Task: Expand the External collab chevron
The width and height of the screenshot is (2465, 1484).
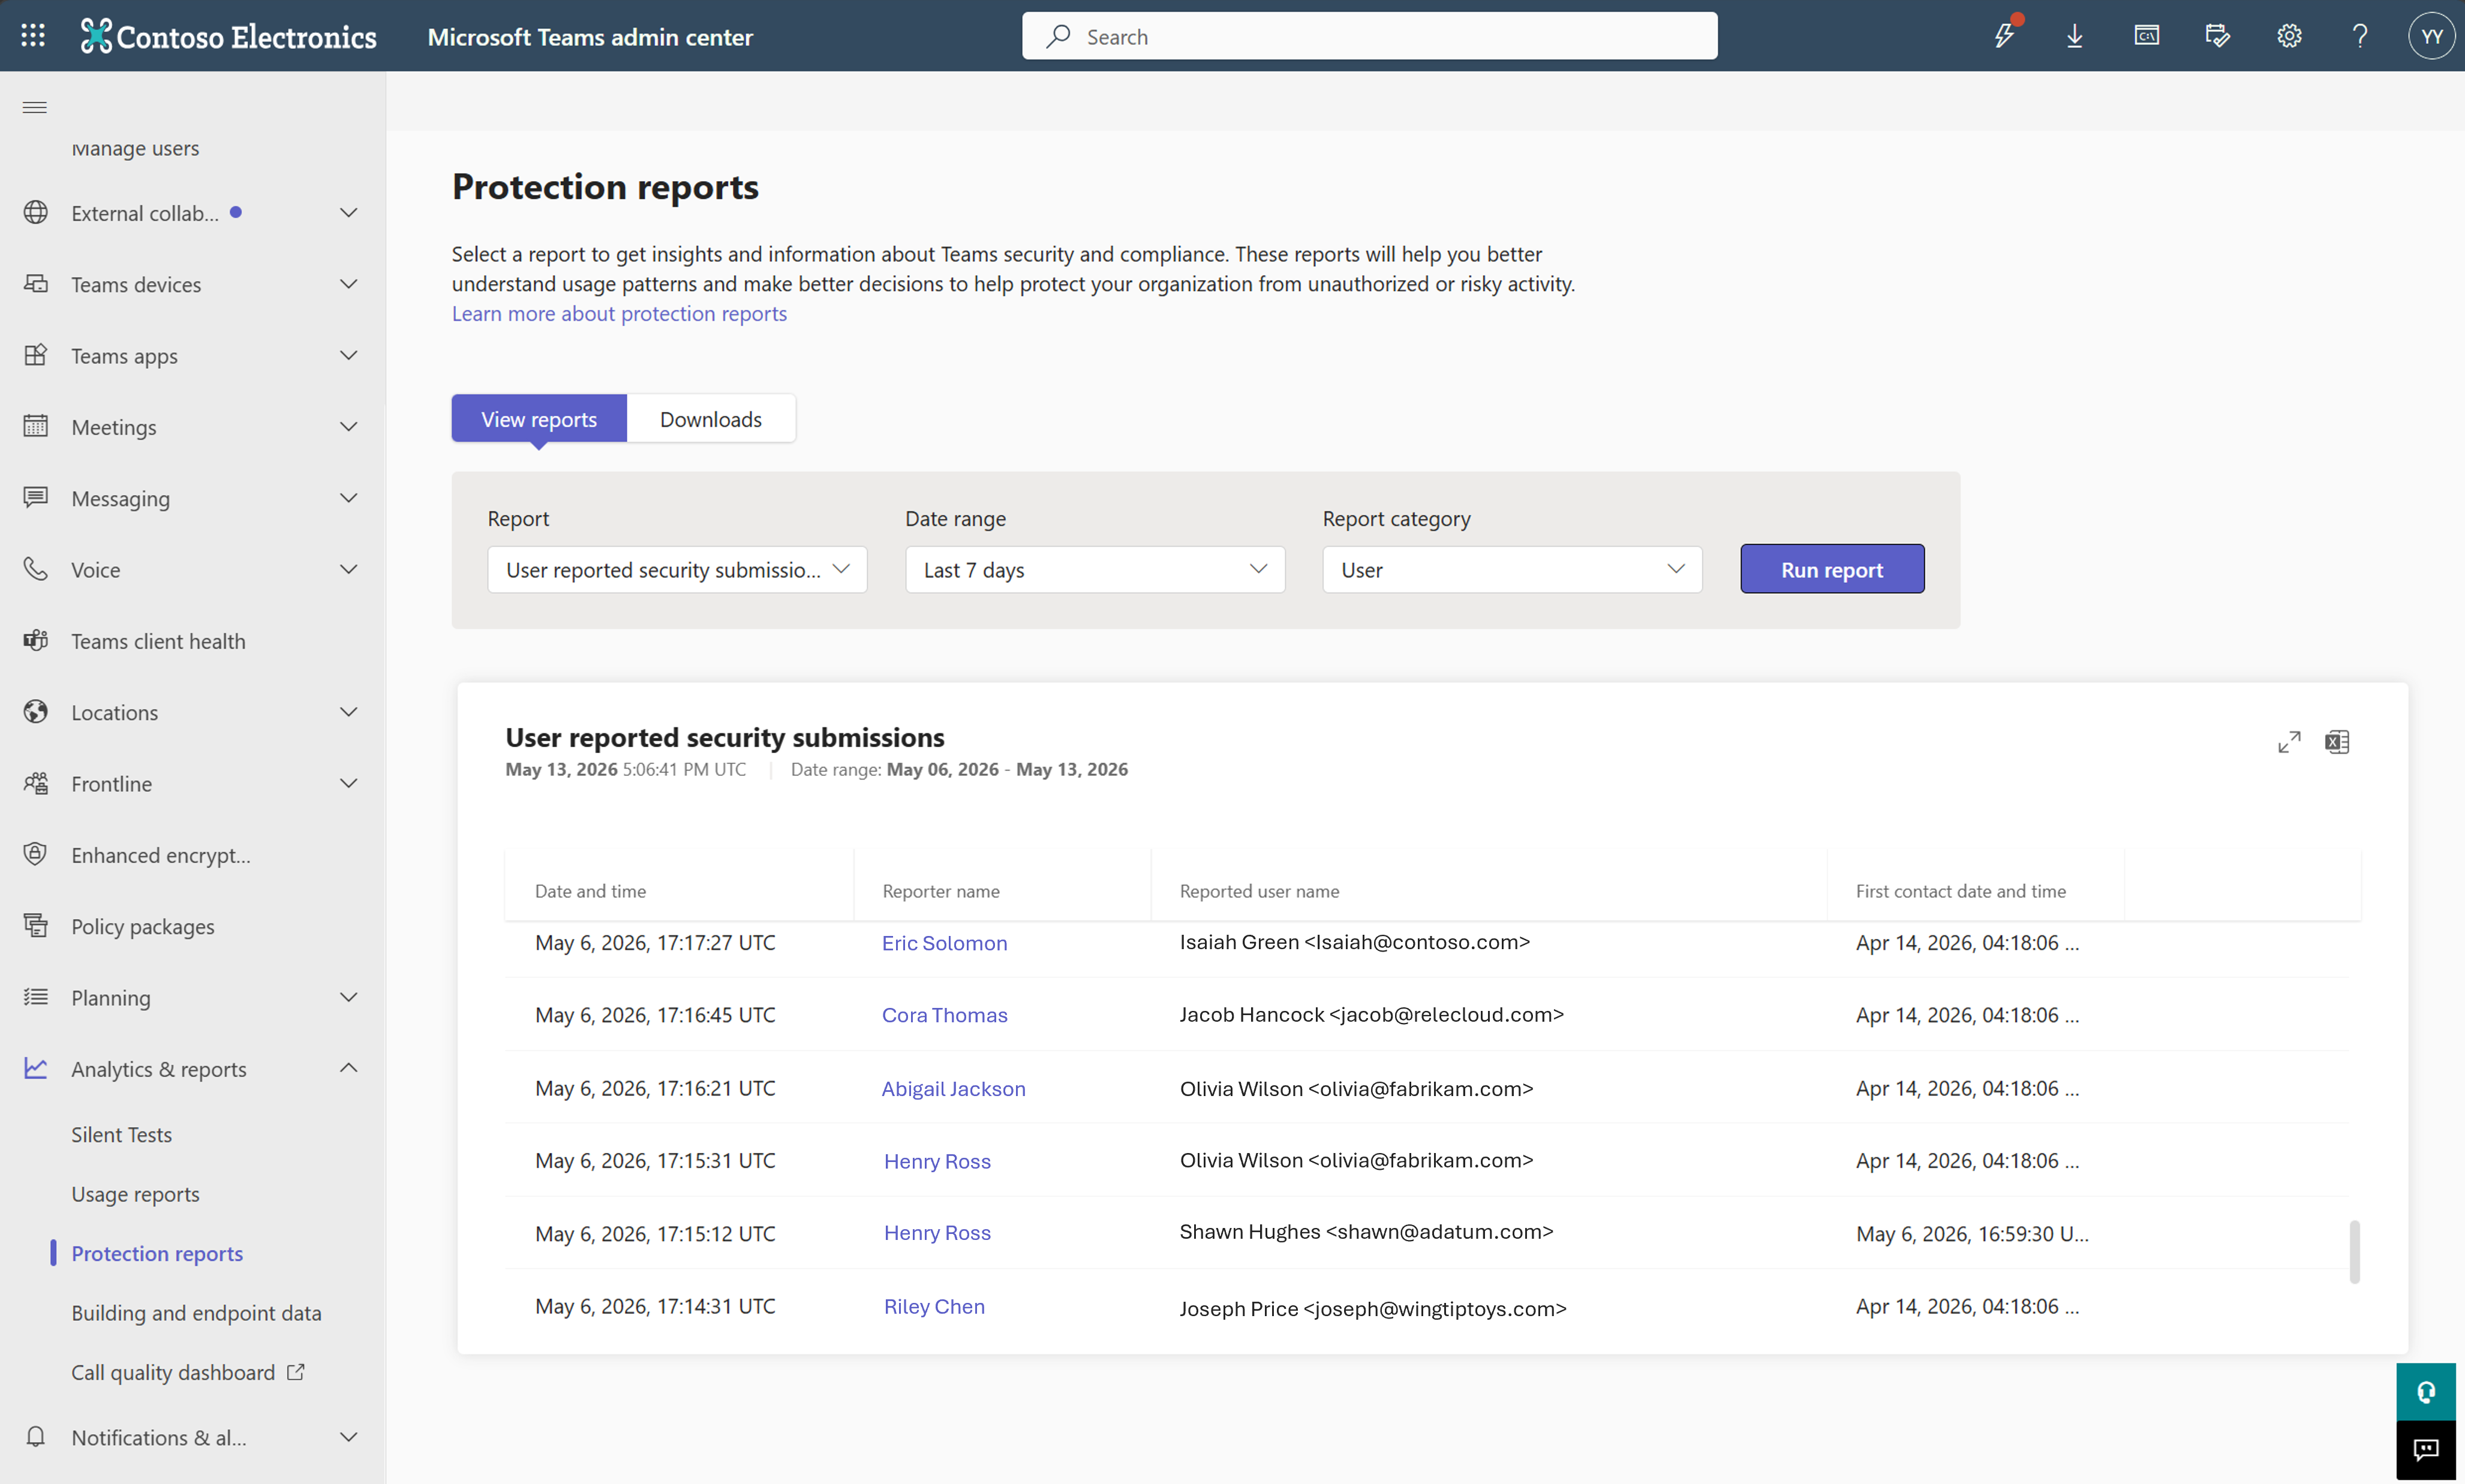Action: (x=348, y=213)
